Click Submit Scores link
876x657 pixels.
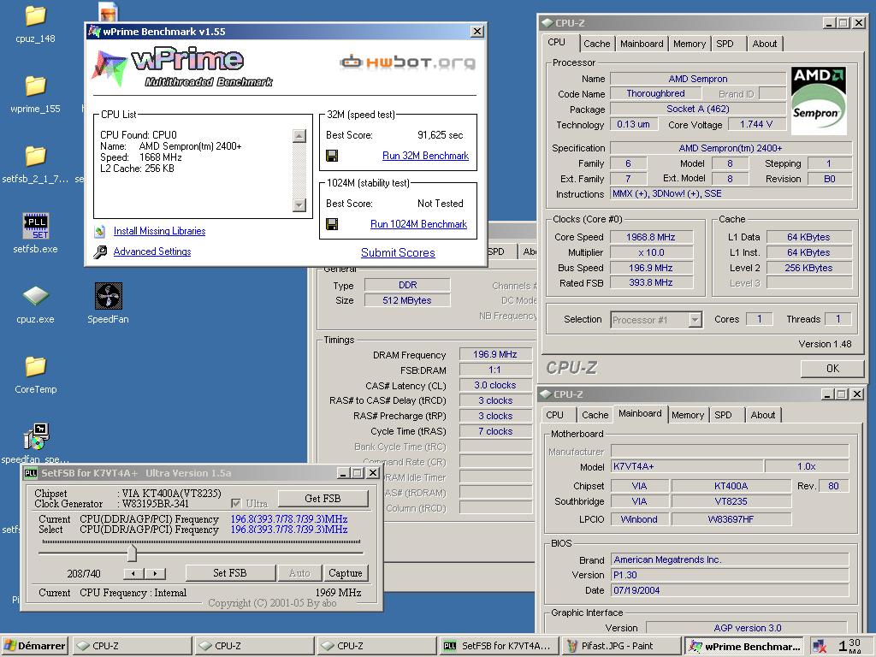[398, 253]
